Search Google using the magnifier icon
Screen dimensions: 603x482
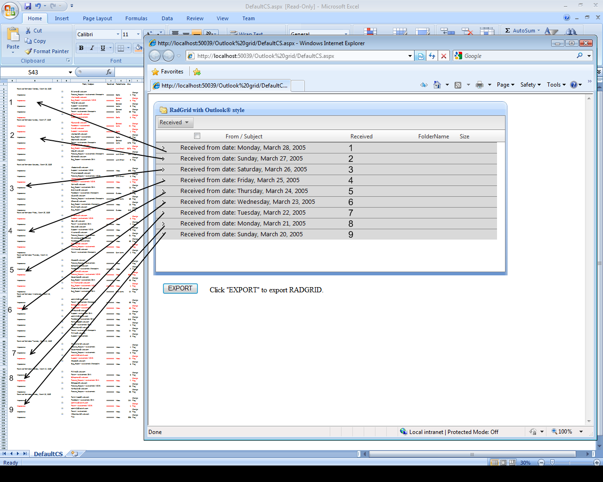pos(579,56)
